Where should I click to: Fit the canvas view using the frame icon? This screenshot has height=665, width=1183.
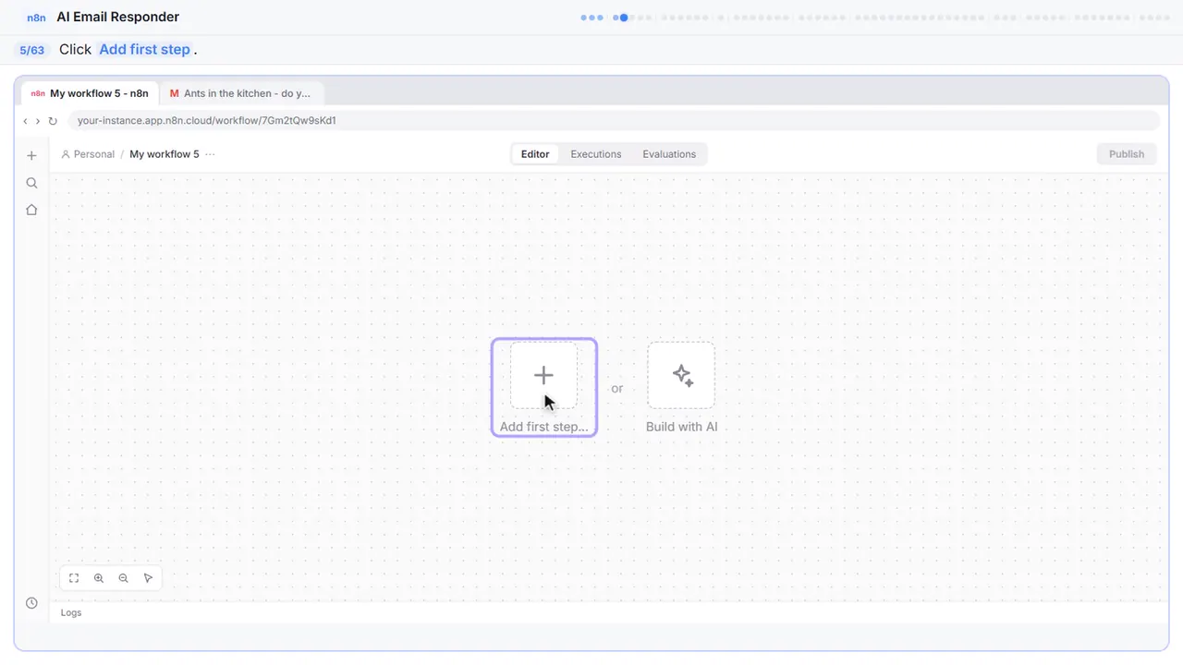[74, 578]
